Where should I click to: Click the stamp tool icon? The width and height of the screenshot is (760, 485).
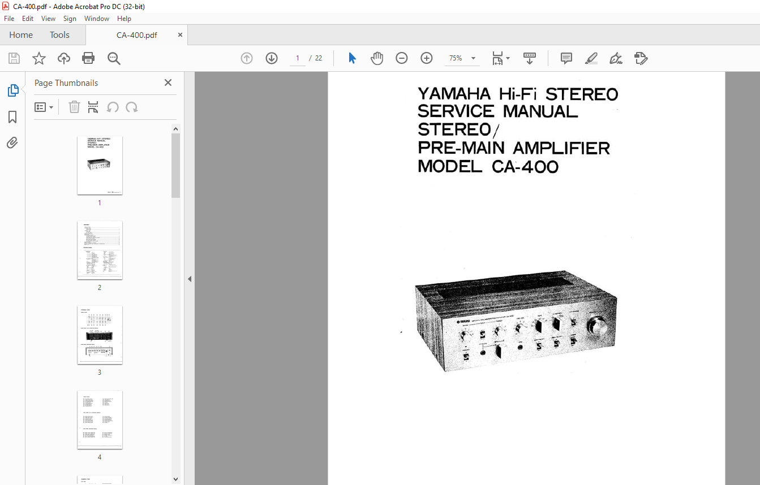(641, 58)
